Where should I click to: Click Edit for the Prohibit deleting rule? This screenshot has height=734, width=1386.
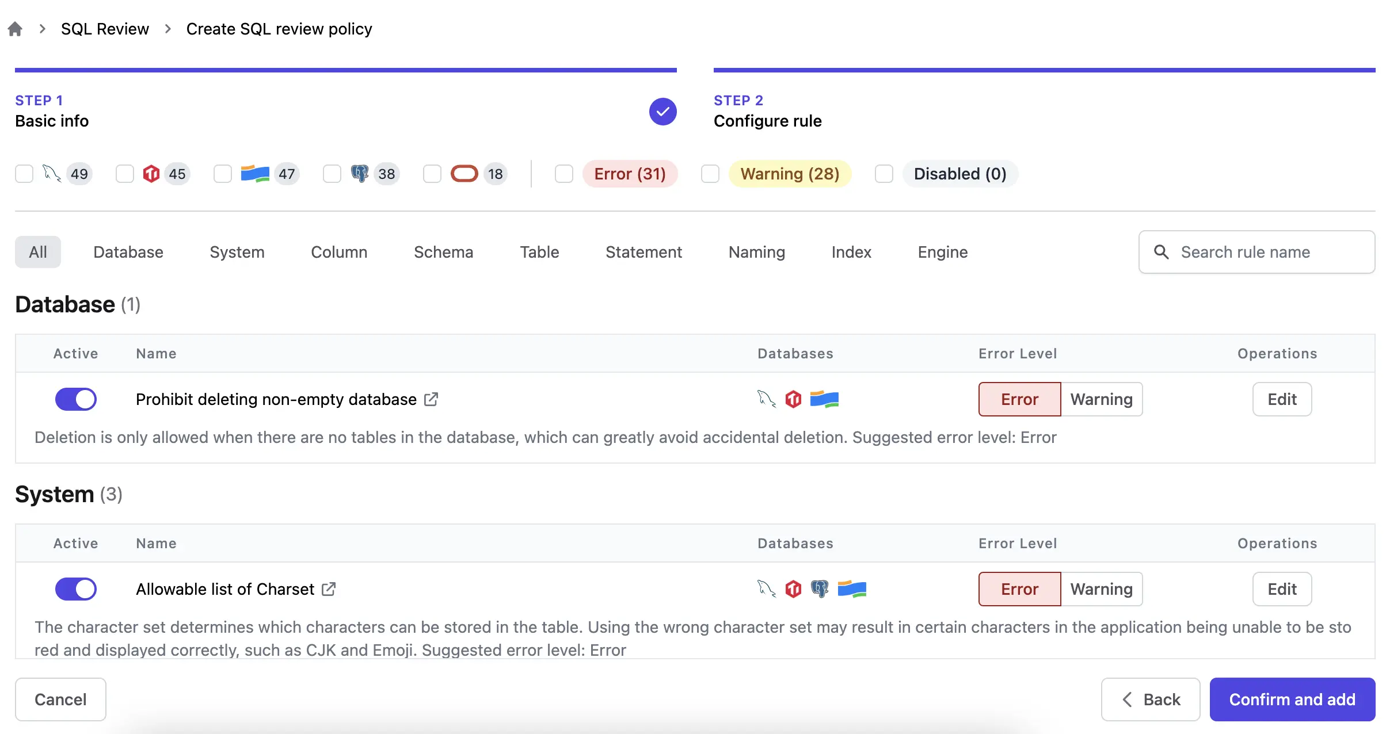click(1281, 399)
